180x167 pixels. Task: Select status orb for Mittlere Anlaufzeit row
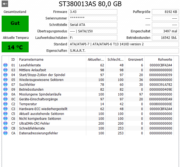pyautogui.click(x=5, y=70)
